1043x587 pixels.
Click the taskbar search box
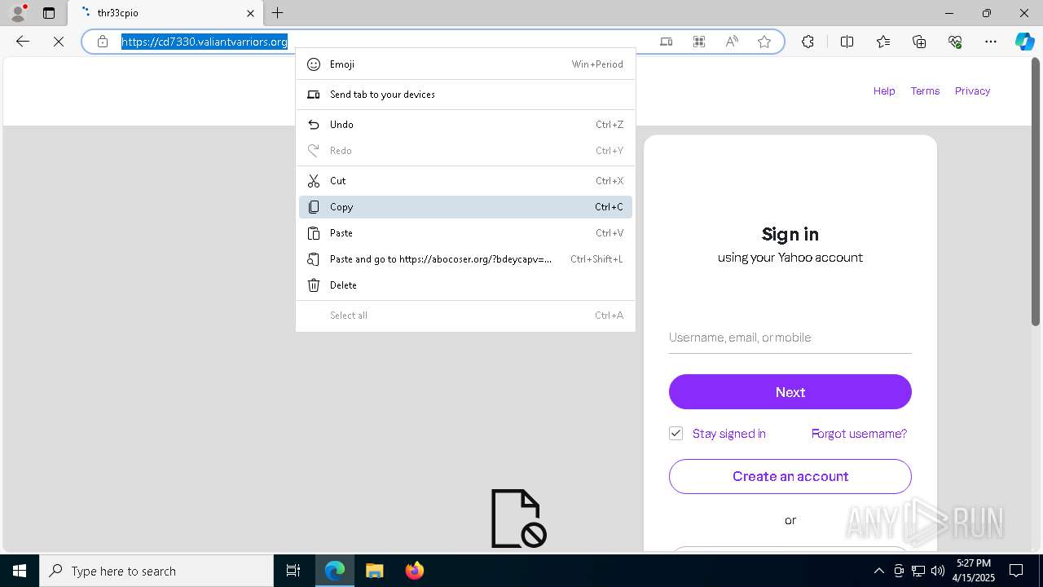[156, 571]
